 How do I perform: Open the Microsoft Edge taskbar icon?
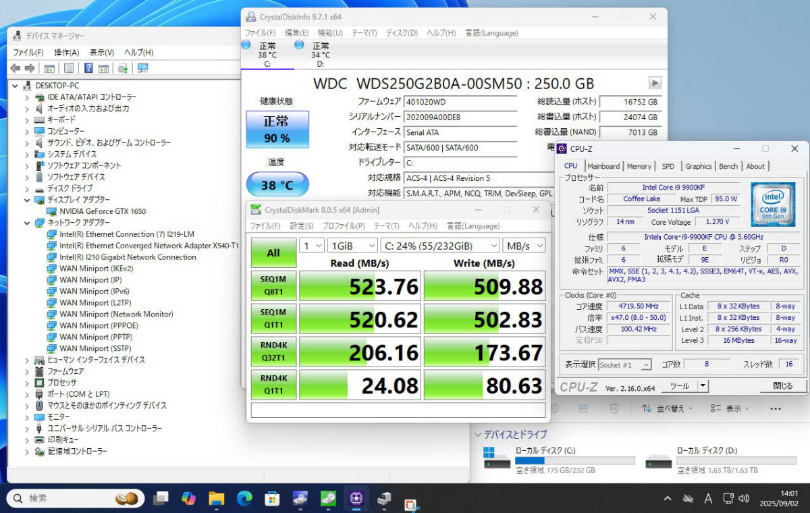click(x=244, y=499)
